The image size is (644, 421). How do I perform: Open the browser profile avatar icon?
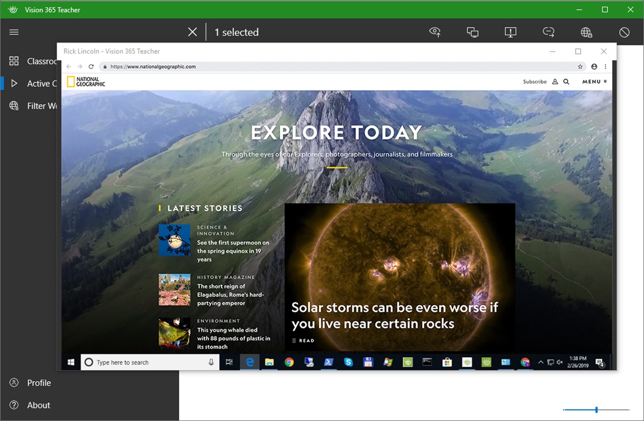tap(594, 67)
